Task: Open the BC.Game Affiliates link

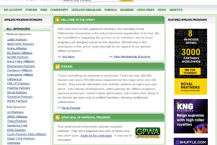Action: click(20, 53)
